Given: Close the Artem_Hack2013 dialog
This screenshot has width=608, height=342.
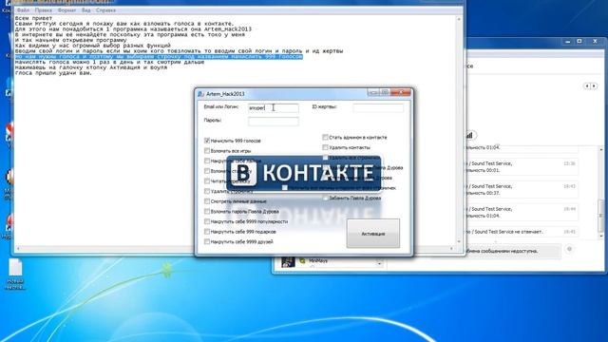Looking at the screenshot, I should pyautogui.click(x=401, y=92).
